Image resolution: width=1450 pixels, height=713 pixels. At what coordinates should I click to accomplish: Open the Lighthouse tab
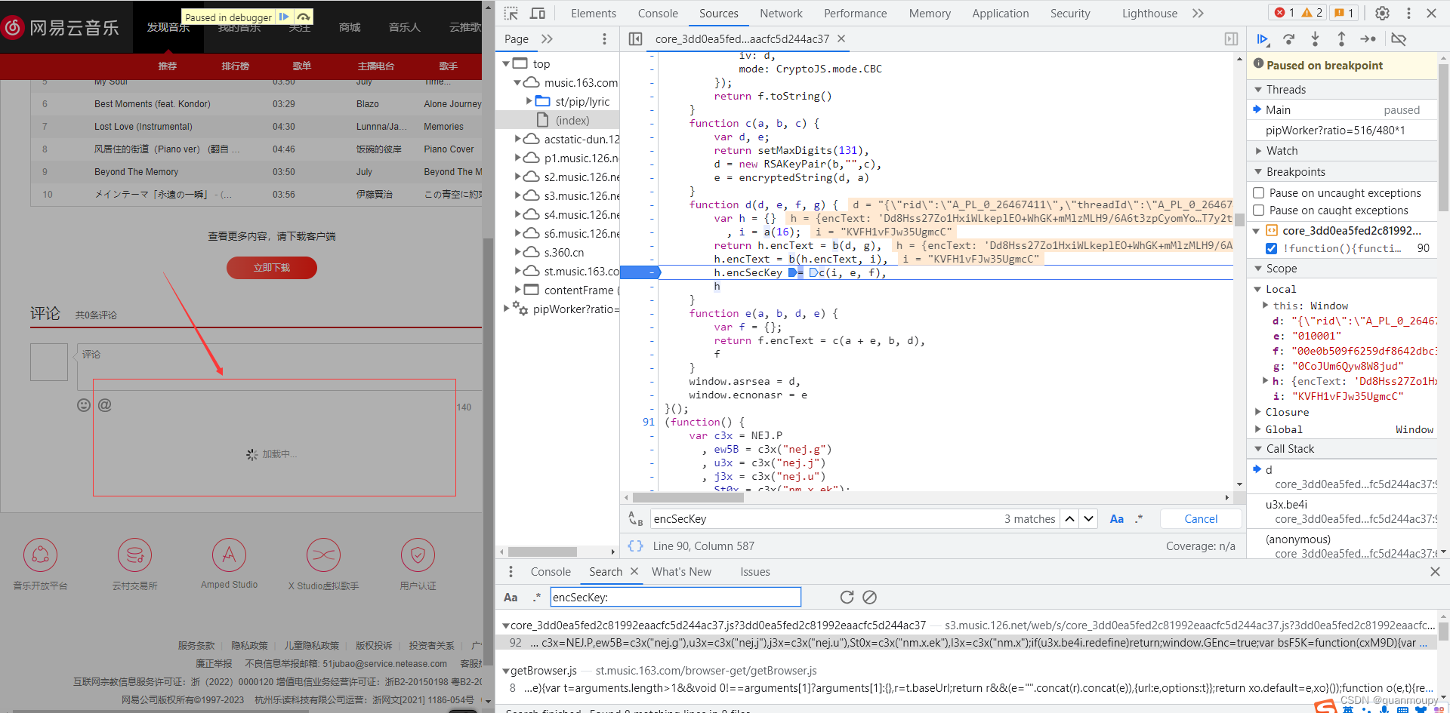pyautogui.click(x=1149, y=13)
